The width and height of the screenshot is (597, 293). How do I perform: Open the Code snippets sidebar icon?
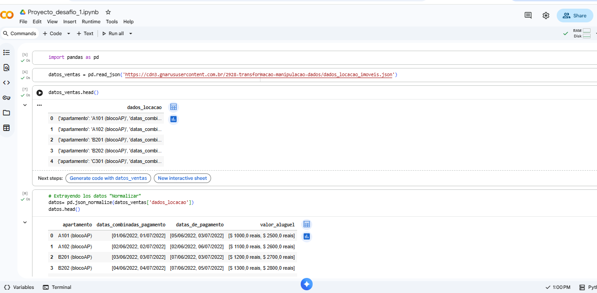[6, 83]
